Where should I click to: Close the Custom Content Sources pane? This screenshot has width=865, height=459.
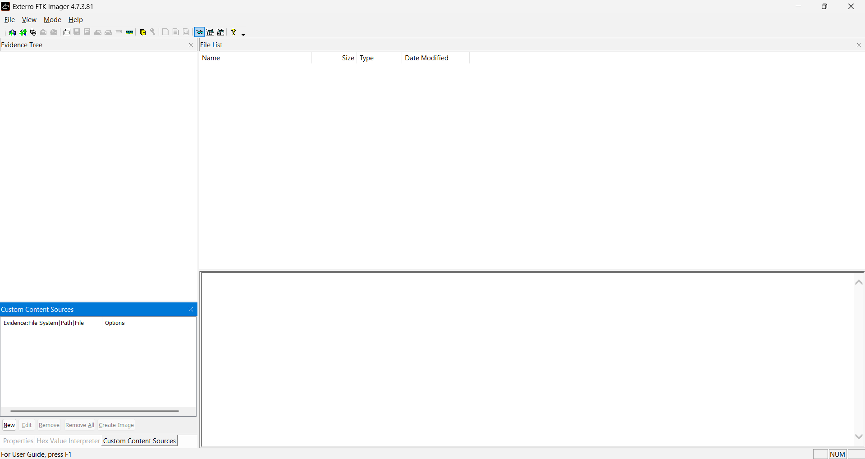pos(191,310)
